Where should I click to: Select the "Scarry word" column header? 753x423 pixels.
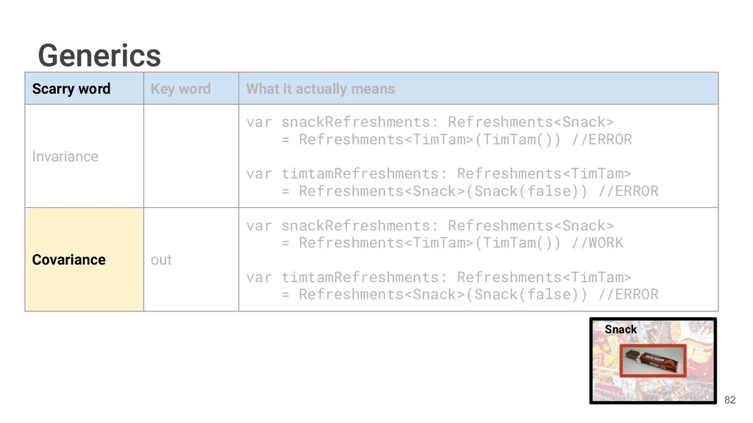click(71, 89)
